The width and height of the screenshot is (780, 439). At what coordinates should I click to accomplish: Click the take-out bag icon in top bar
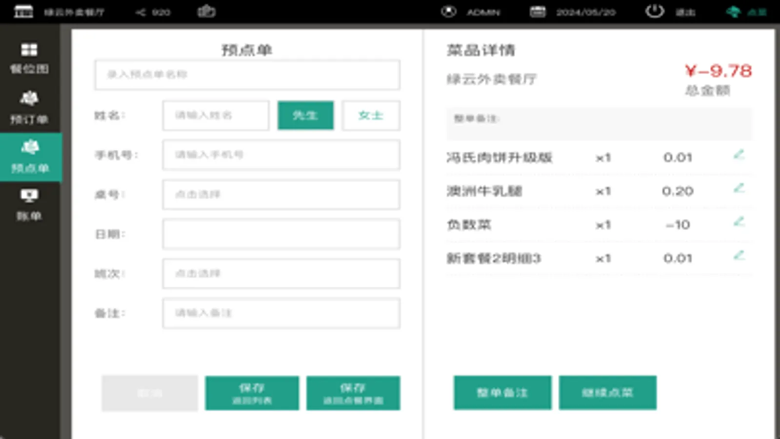(x=206, y=11)
